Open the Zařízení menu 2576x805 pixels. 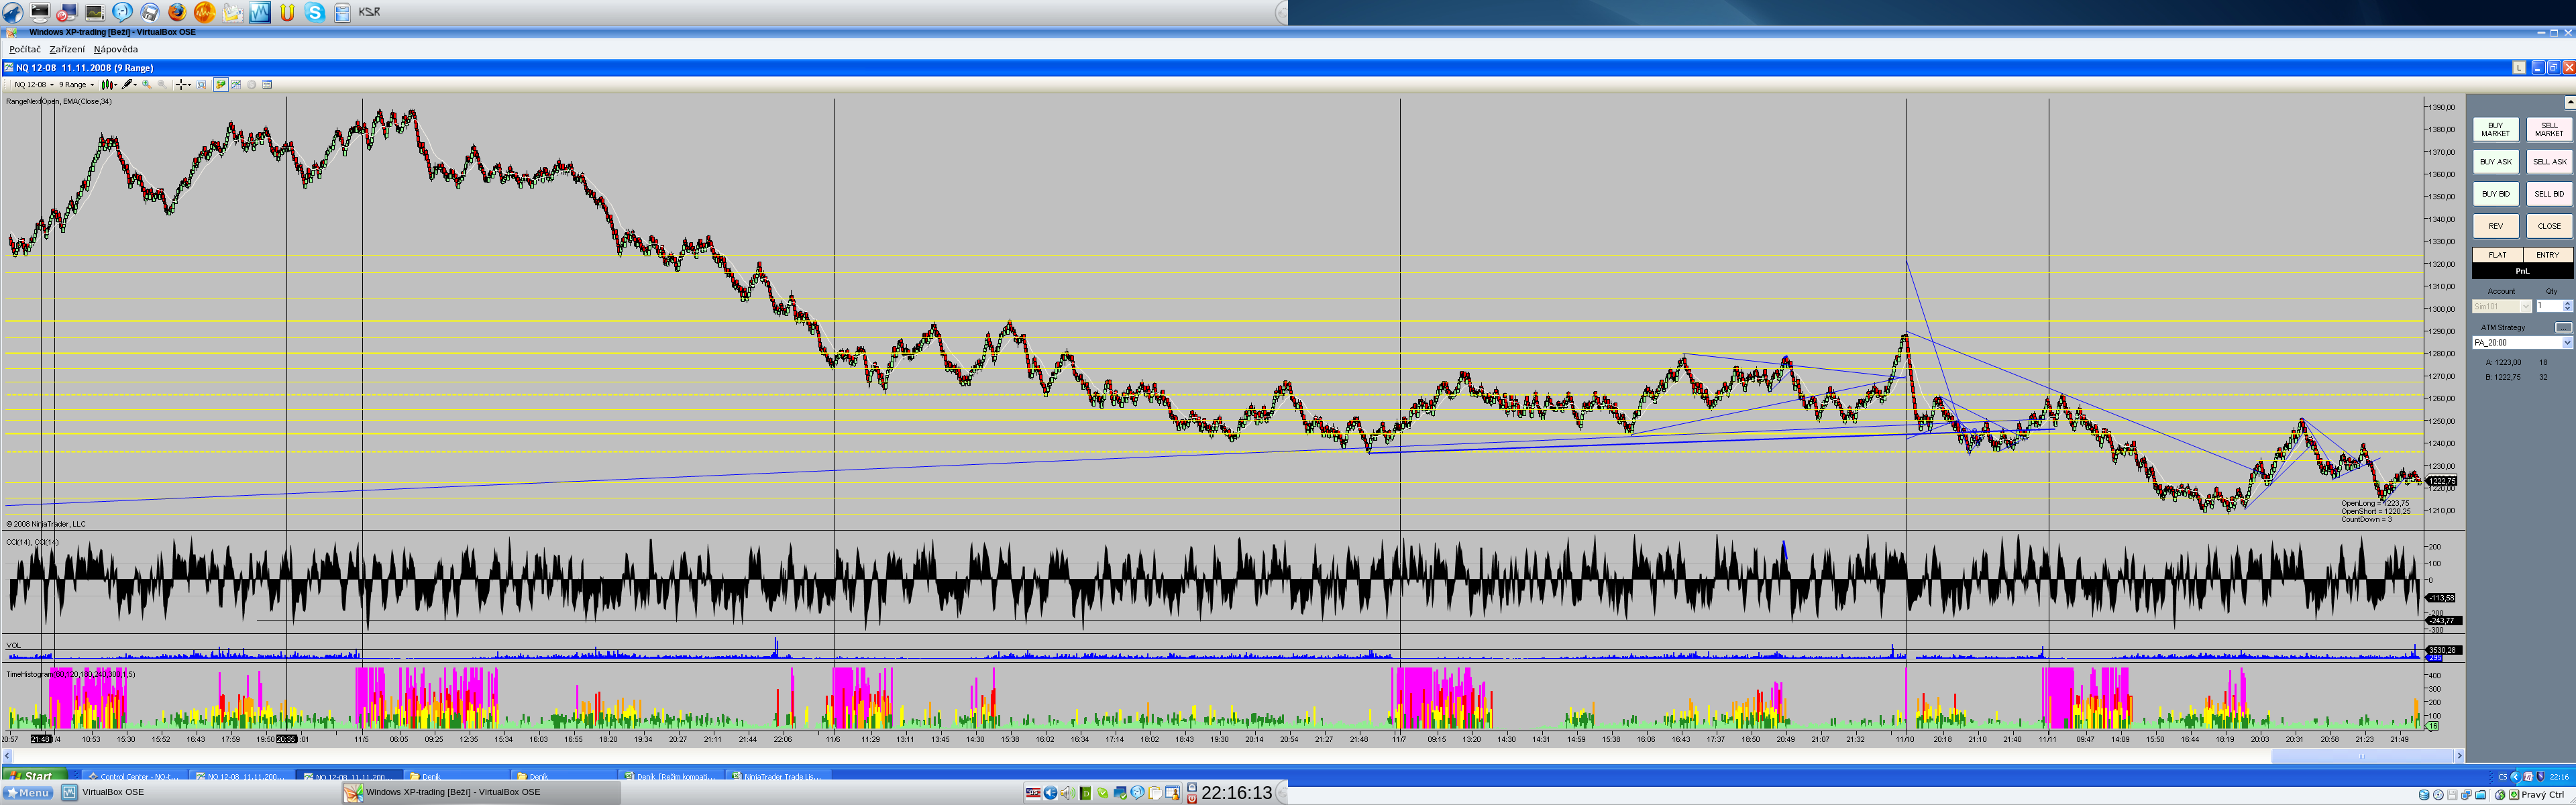click(67, 49)
